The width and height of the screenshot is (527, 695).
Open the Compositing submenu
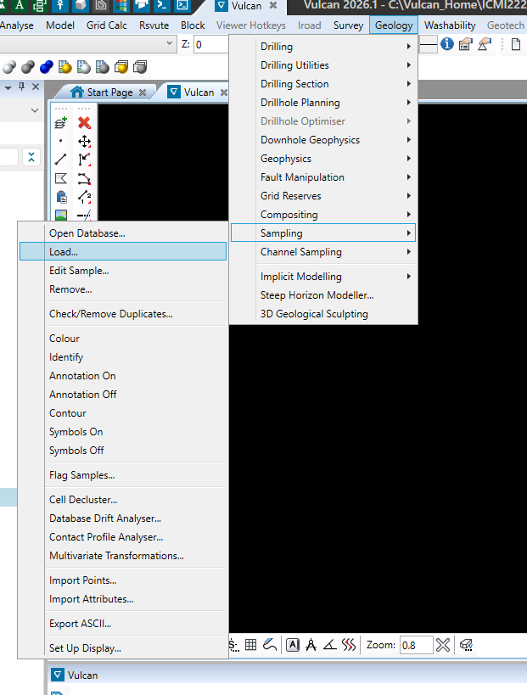[323, 214]
